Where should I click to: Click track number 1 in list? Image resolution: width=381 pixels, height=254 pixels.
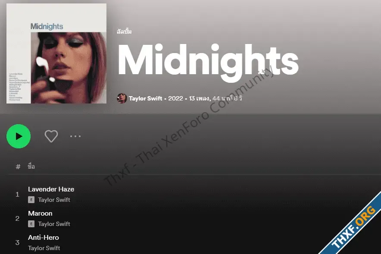click(x=17, y=194)
